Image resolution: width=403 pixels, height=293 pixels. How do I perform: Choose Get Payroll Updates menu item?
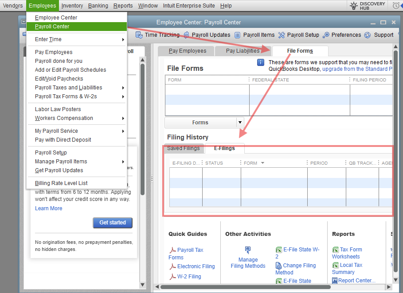point(77,170)
